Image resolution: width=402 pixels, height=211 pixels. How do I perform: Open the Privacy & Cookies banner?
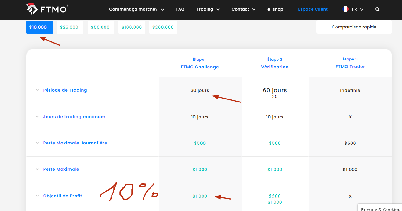click(x=380, y=208)
